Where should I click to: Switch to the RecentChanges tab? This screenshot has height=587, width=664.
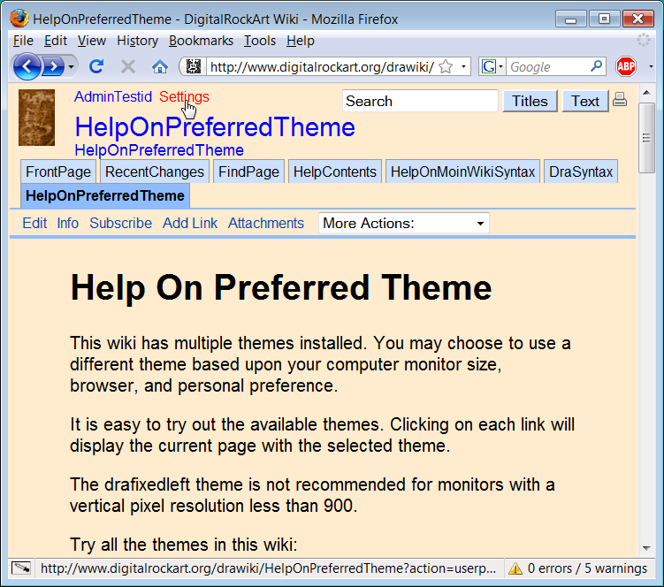(x=154, y=172)
